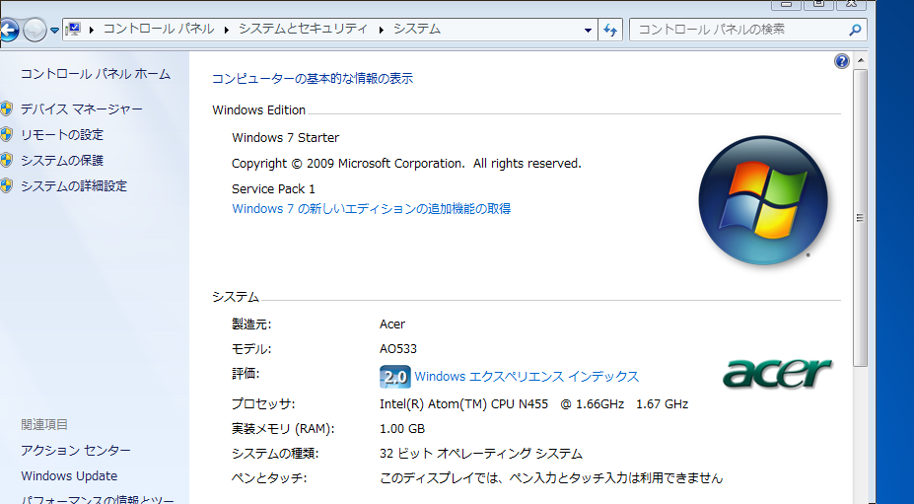Click the model value AO533
This screenshot has height=504, width=914.
click(398, 349)
